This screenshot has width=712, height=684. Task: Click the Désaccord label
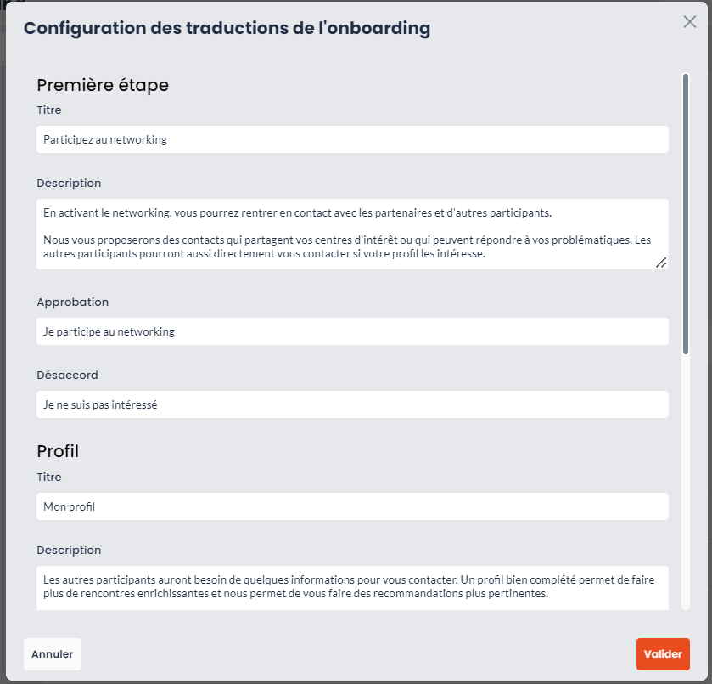(x=67, y=376)
